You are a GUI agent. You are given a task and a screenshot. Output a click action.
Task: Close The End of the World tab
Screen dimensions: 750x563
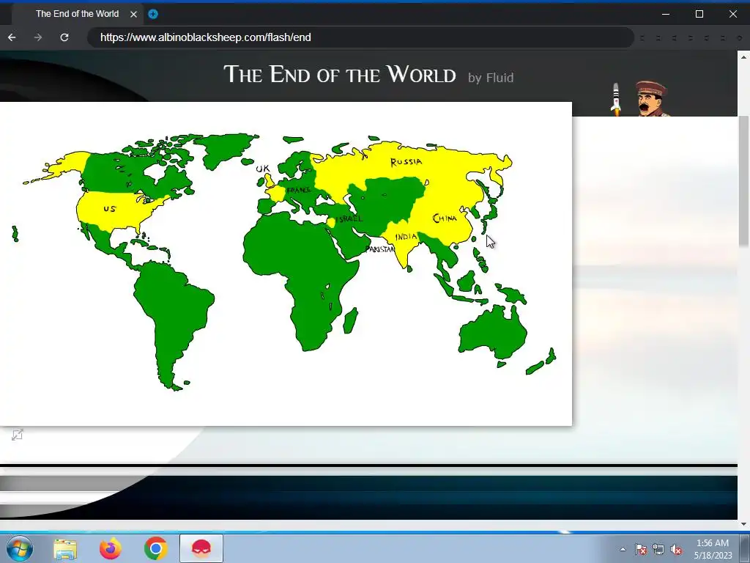(134, 14)
